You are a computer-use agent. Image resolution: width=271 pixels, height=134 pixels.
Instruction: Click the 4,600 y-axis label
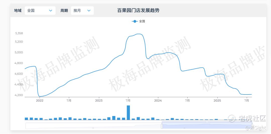click(x=19, y=74)
